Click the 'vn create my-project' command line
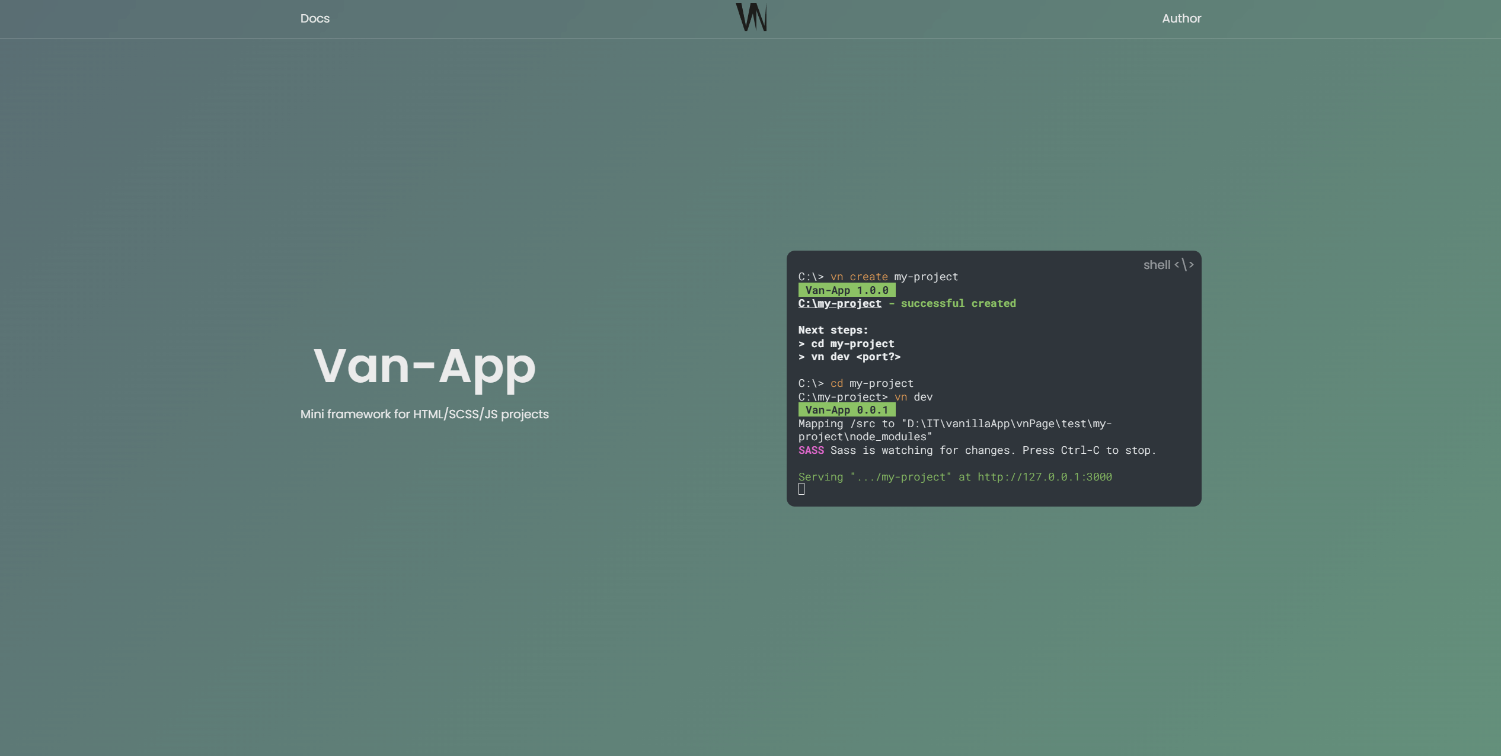The height and width of the screenshot is (756, 1501). tap(878, 277)
